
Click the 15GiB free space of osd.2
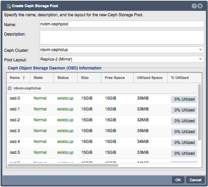point(110,120)
